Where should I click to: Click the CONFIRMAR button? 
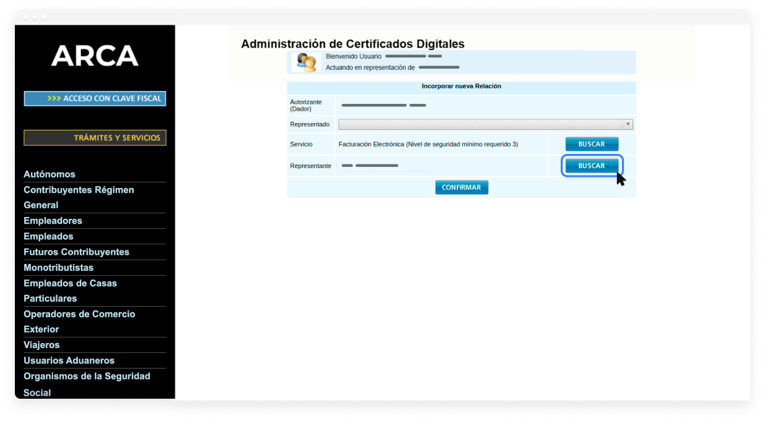[x=462, y=187]
